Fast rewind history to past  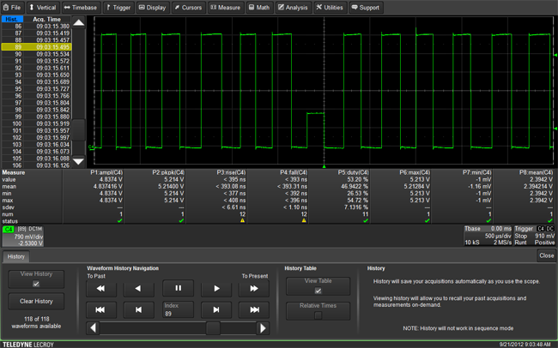[x=101, y=288]
